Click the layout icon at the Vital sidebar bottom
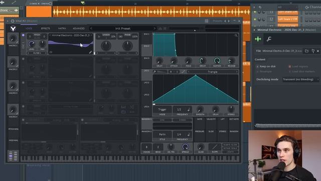 [x=13, y=155]
